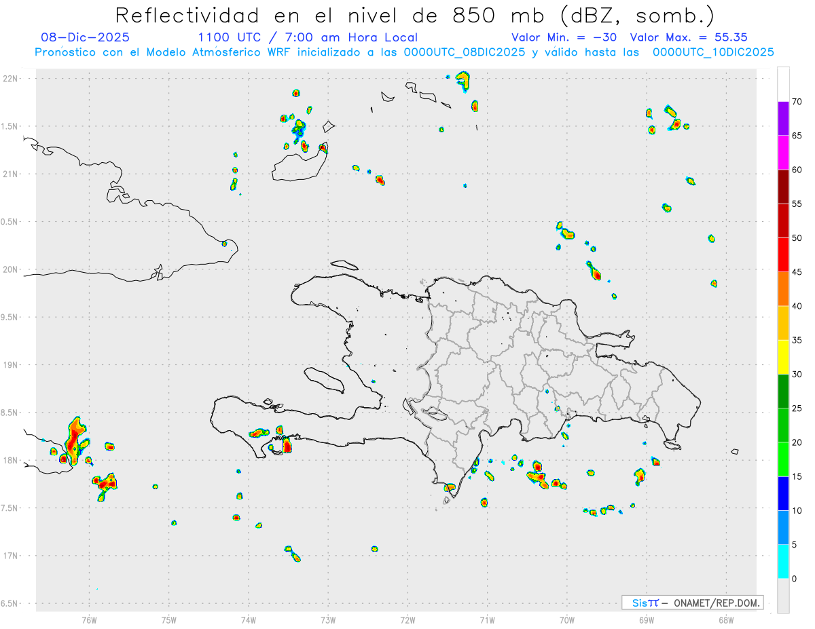
Task: Click the '22N' latitude axis label
Action: click(x=10, y=79)
